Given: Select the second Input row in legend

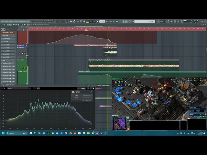Looking at the screenshot, I should click(x=82, y=98).
